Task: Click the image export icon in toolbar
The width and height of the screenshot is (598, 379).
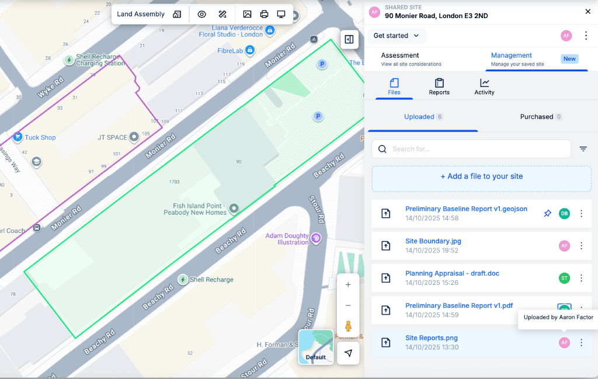Action: [x=248, y=14]
